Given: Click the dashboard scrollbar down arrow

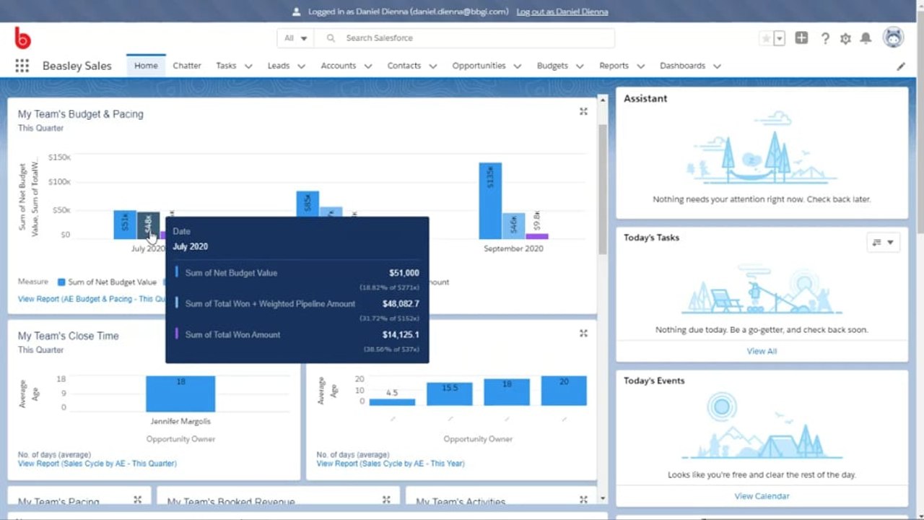Looking at the screenshot, I should tap(603, 498).
